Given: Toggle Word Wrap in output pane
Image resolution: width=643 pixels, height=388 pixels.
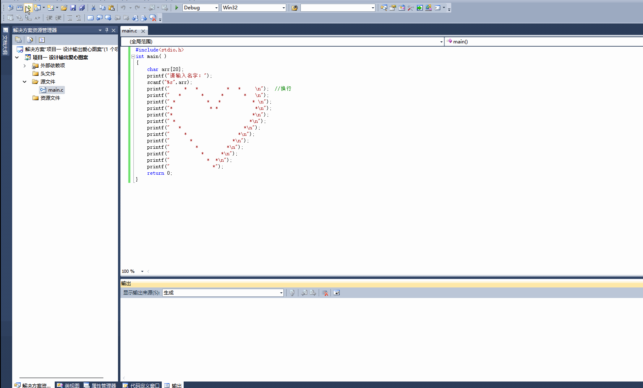Looking at the screenshot, I should coord(337,293).
